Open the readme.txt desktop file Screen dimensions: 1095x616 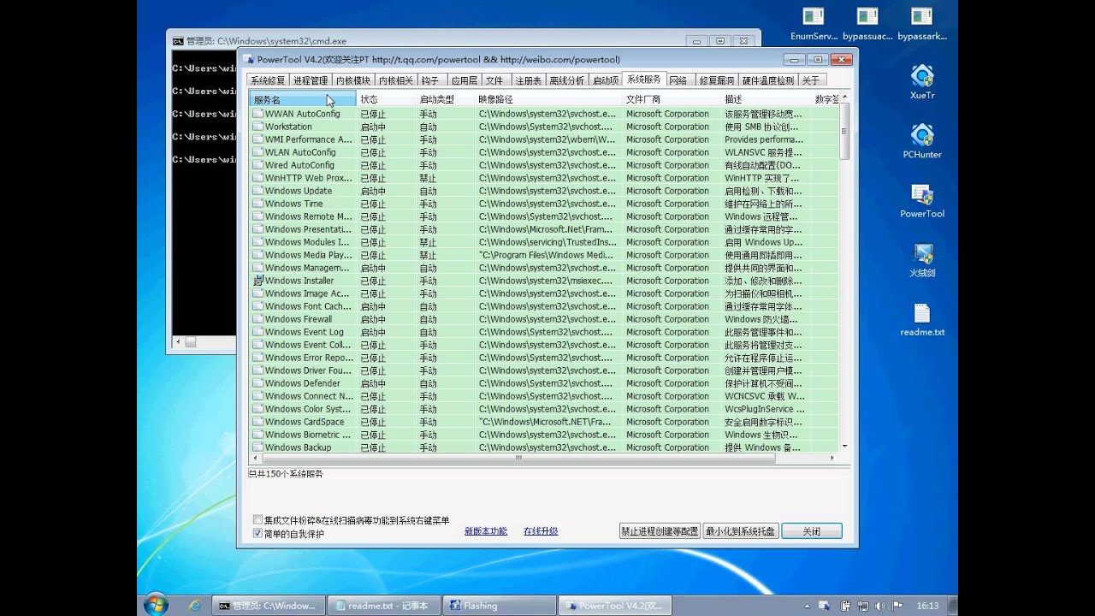point(922,319)
